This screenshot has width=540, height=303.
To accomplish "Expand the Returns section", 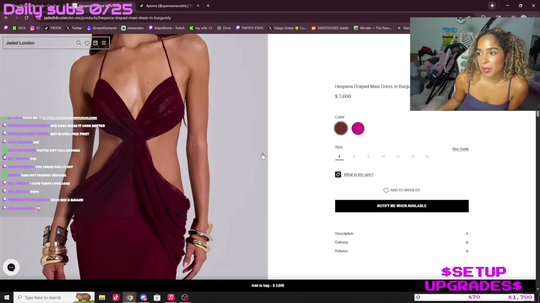I will [x=402, y=251].
